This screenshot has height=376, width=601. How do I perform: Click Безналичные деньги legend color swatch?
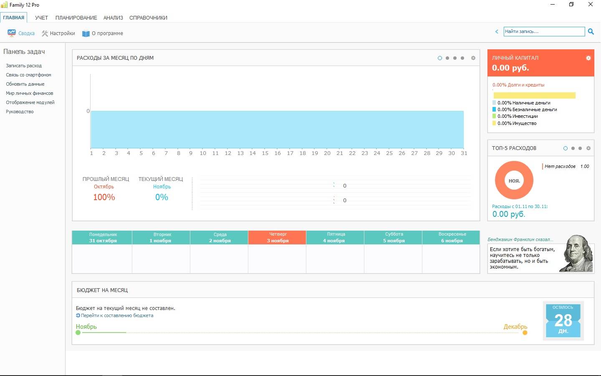pyautogui.click(x=494, y=109)
